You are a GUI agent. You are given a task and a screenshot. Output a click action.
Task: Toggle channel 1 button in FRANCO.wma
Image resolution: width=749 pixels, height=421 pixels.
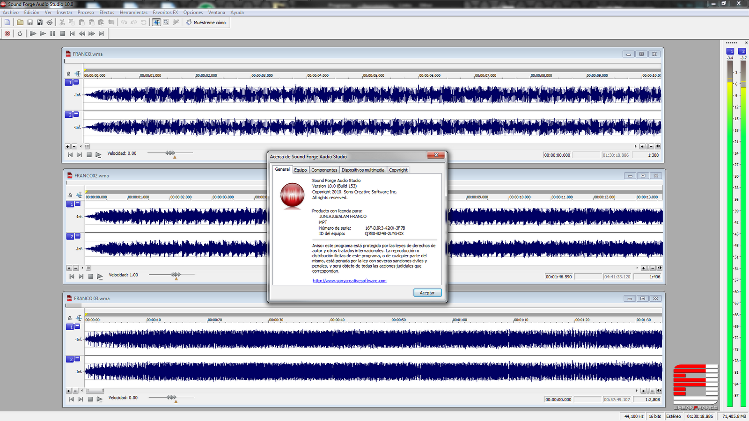(x=69, y=82)
